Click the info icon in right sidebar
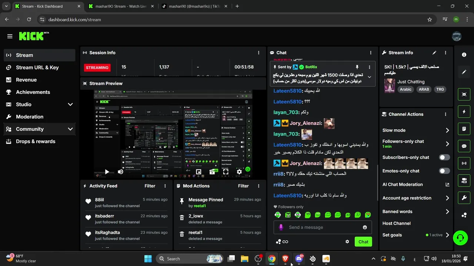Viewport: 474px width, 266px height. (x=464, y=55)
